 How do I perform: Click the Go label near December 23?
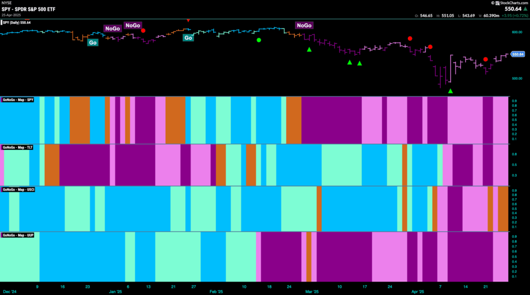pos(93,42)
